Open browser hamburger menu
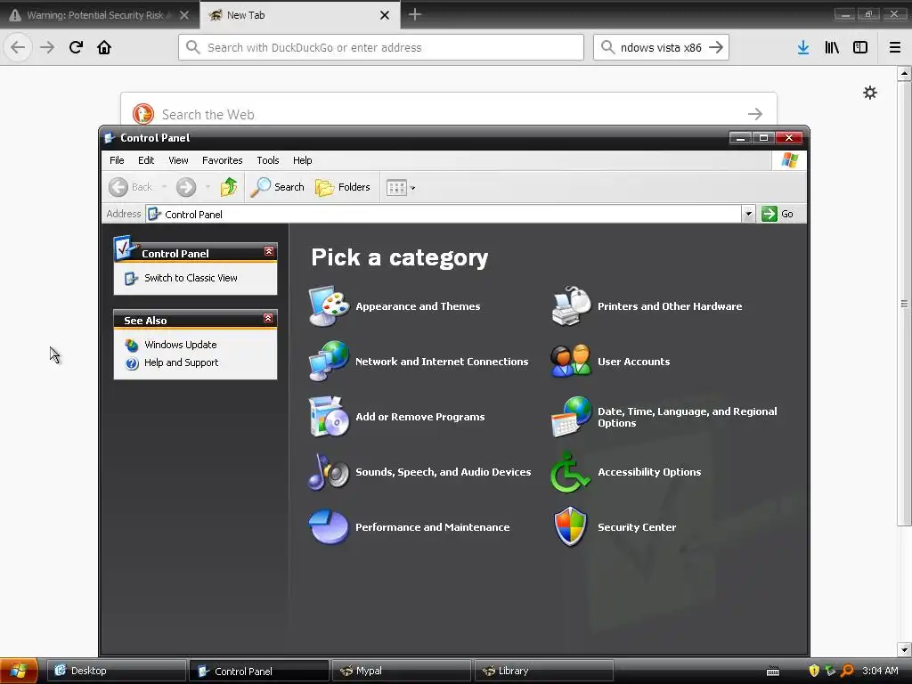The width and height of the screenshot is (912, 684). [895, 47]
